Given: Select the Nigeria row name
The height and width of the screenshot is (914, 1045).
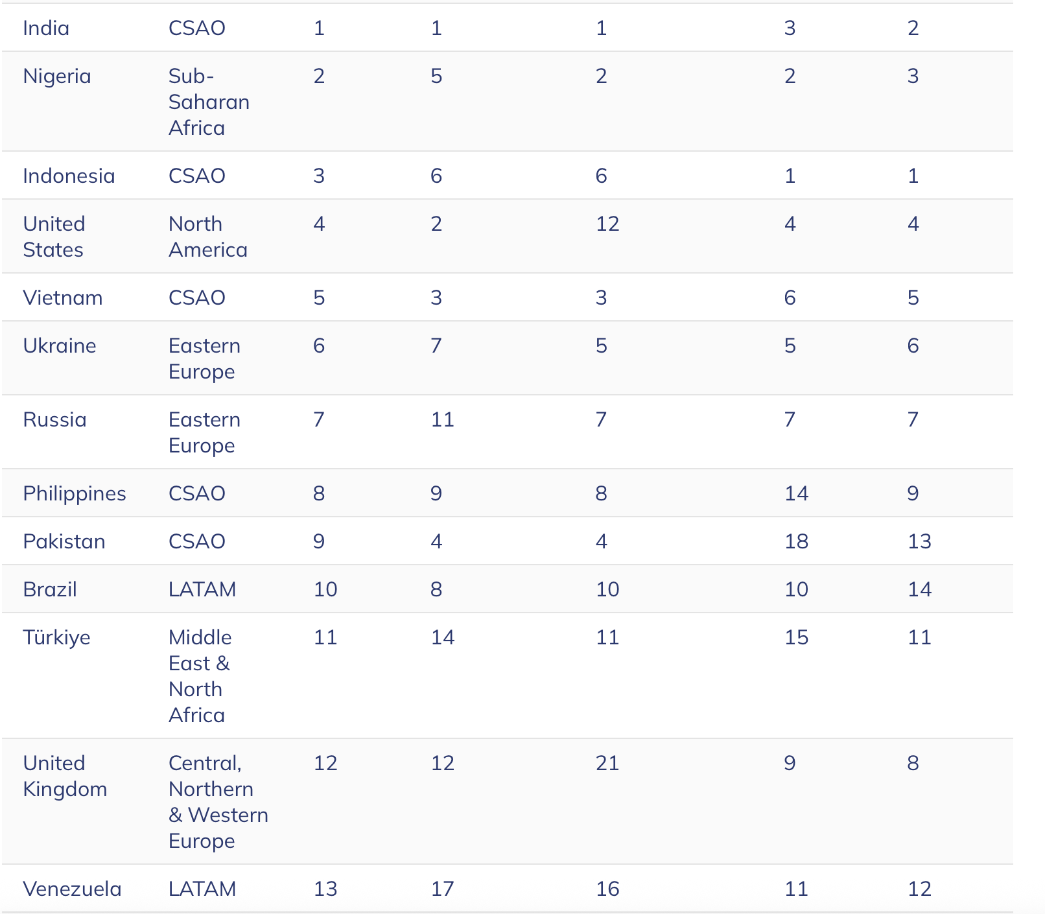Looking at the screenshot, I should point(57,76).
